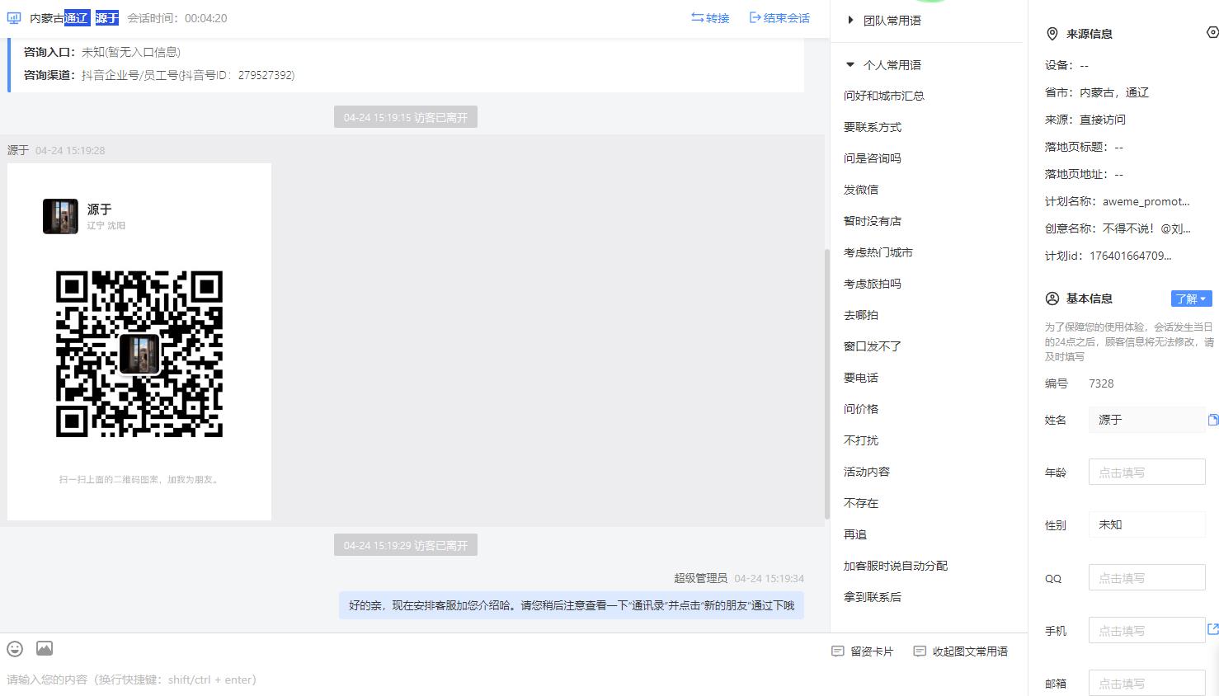Image resolution: width=1219 pixels, height=696 pixels.
Task: Click the external link icon beside 手机
Action: click(x=1213, y=629)
